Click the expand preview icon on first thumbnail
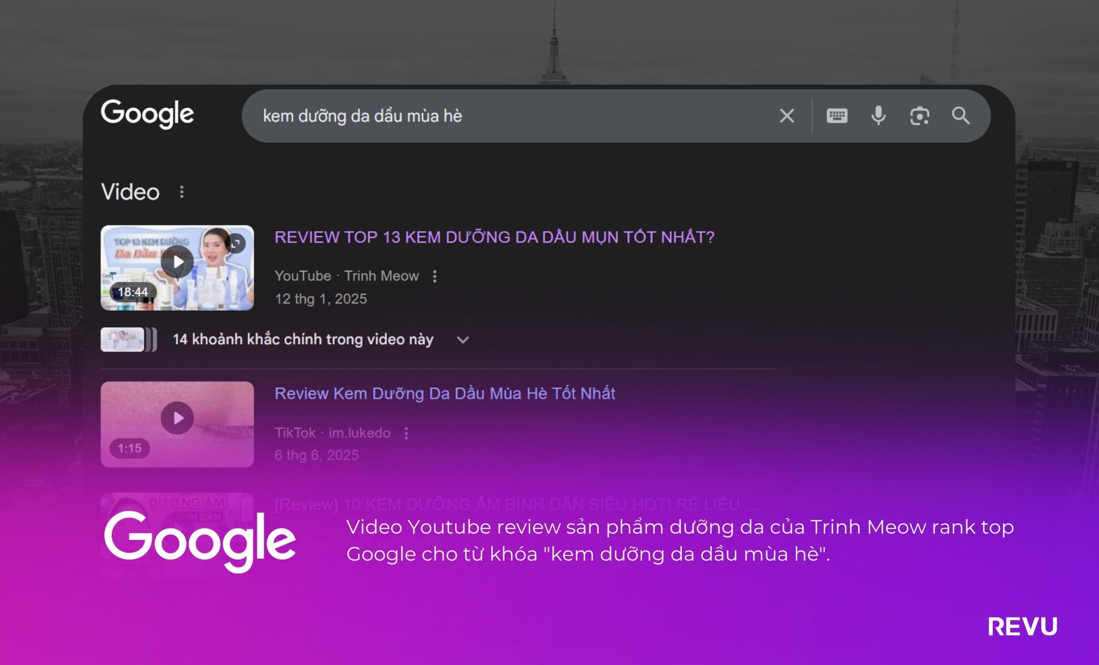Viewport: 1099px width, 665px height. pyautogui.click(x=235, y=243)
